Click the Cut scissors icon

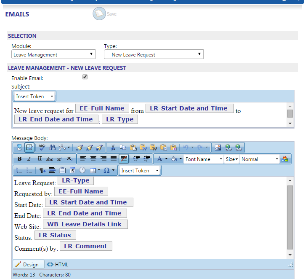coord(113,148)
